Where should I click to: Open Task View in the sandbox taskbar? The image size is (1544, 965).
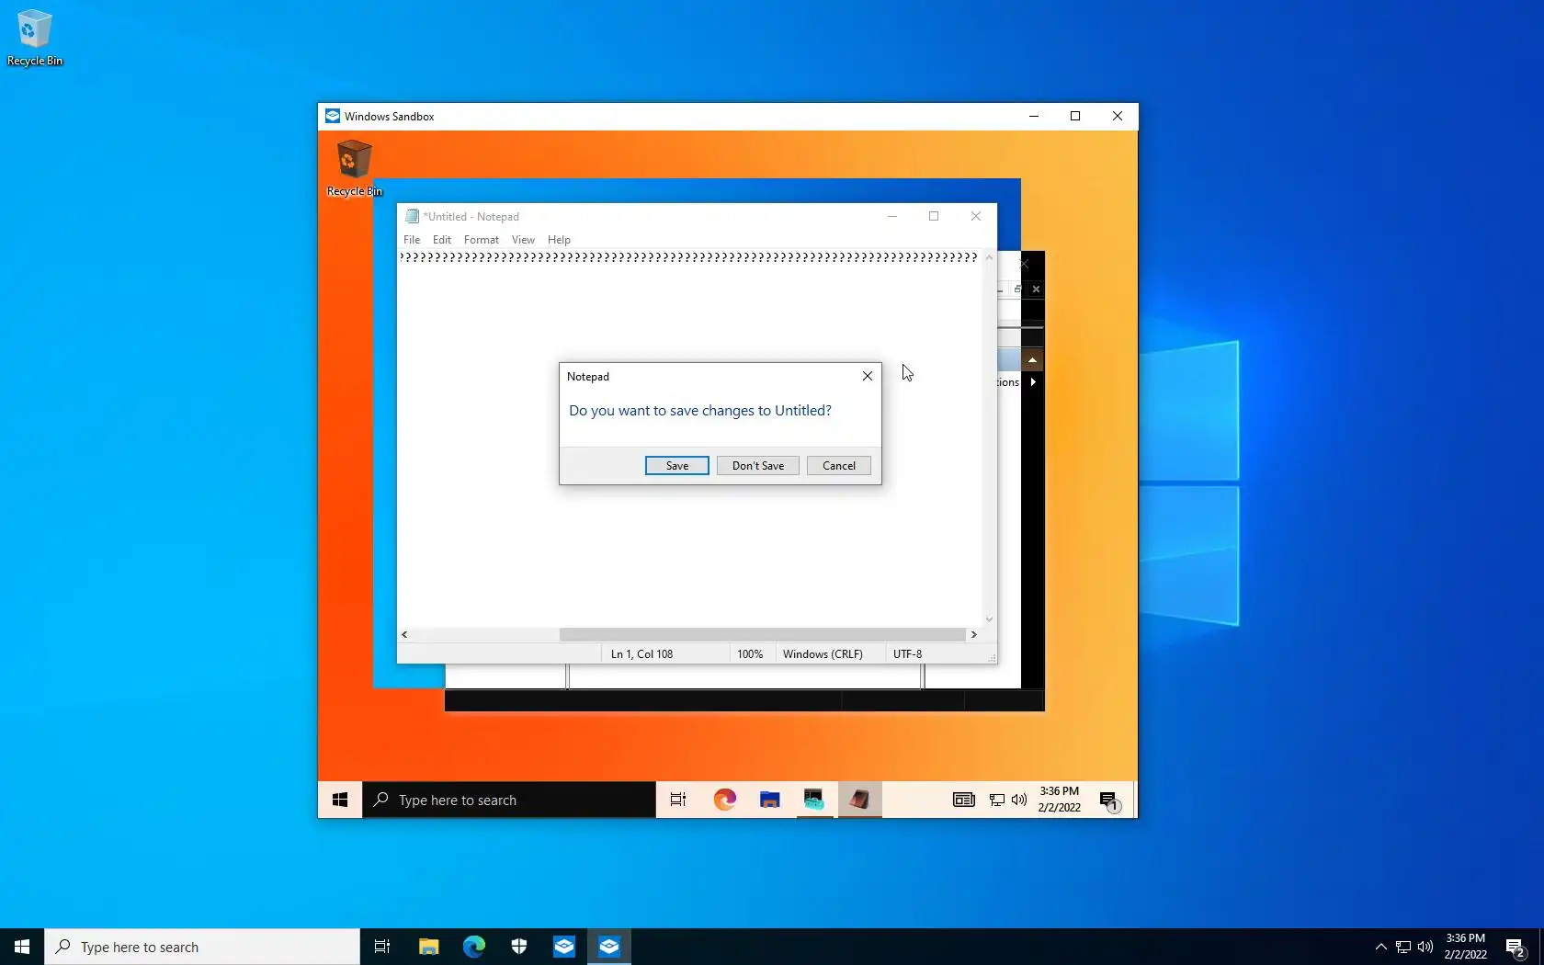(x=678, y=800)
